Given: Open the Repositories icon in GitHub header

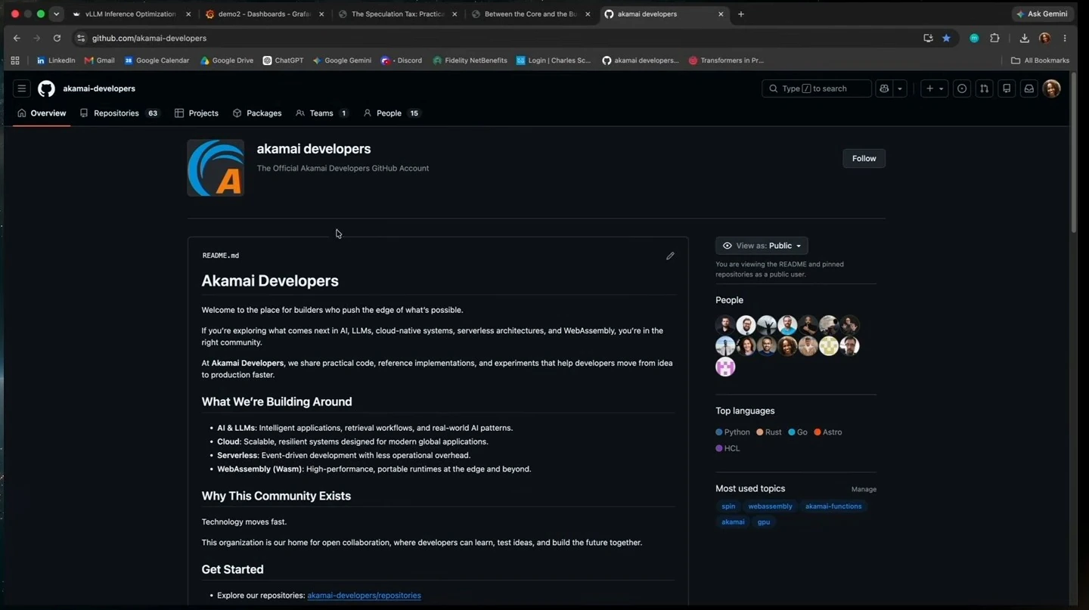Looking at the screenshot, I should click(1007, 88).
